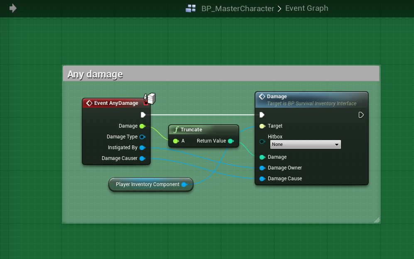Select the Any damage comment box title
The height and width of the screenshot is (259, 414).
(95, 74)
